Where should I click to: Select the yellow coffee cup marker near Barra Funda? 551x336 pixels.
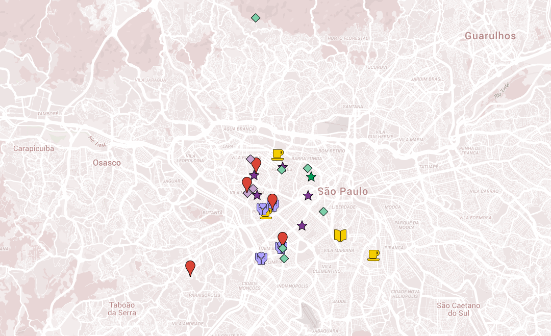coord(278,155)
